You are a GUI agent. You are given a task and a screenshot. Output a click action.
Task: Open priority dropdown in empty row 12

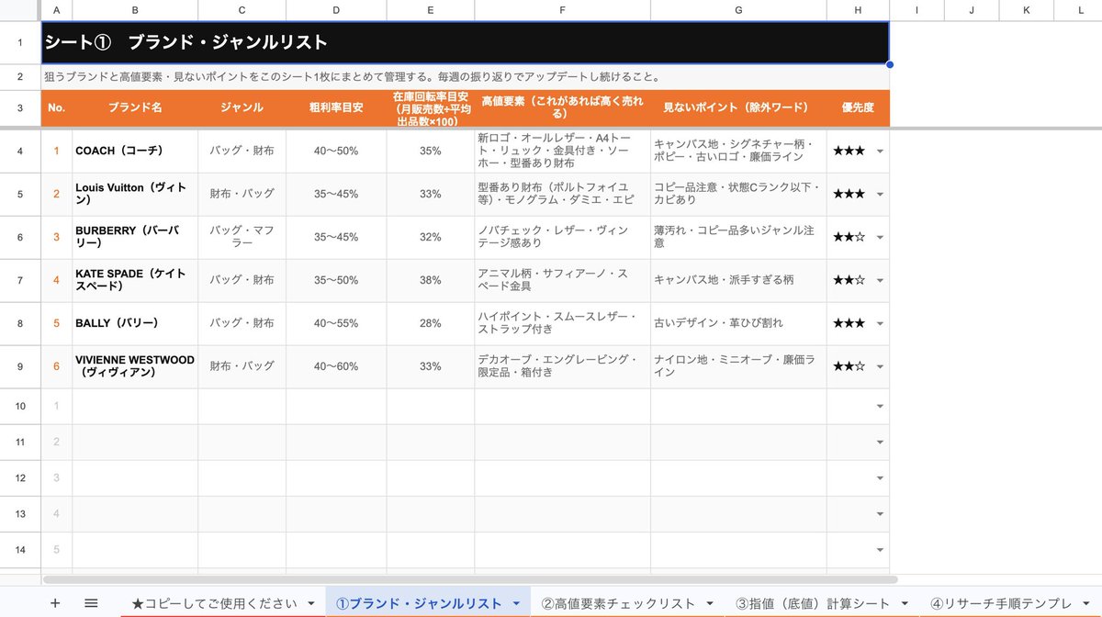[x=880, y=477]
